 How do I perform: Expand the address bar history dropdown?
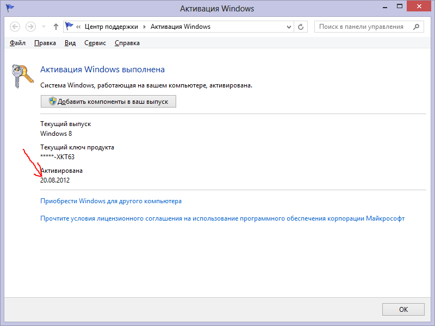pyautogui.click(x=289, y=27)
